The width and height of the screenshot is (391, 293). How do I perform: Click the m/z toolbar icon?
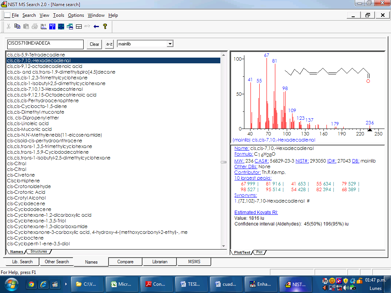[87, 26]
